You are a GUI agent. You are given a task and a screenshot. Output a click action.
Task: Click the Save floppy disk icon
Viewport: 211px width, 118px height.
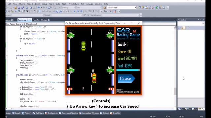coord(19,8)
